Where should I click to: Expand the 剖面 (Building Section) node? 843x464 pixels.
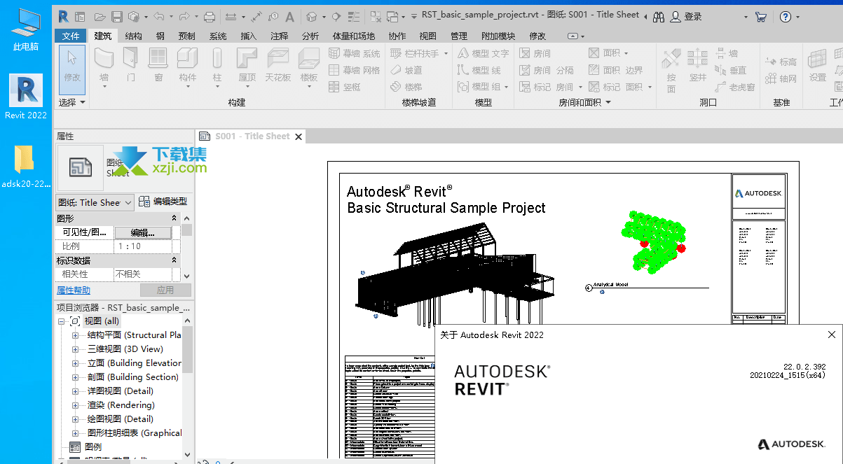click(75, 377)
